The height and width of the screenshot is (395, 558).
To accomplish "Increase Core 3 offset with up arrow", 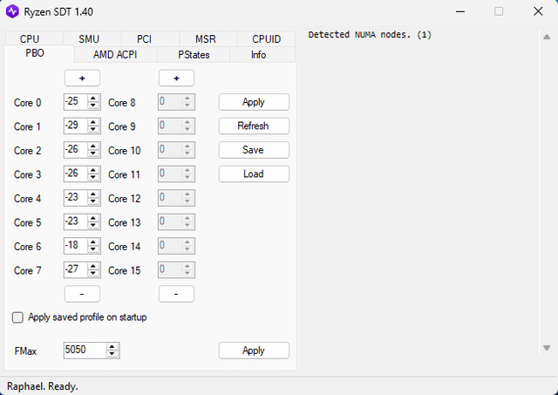I will point(93,170).
